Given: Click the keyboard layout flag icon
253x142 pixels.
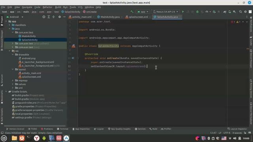Looking at the screenshot, I should (224, 138).
